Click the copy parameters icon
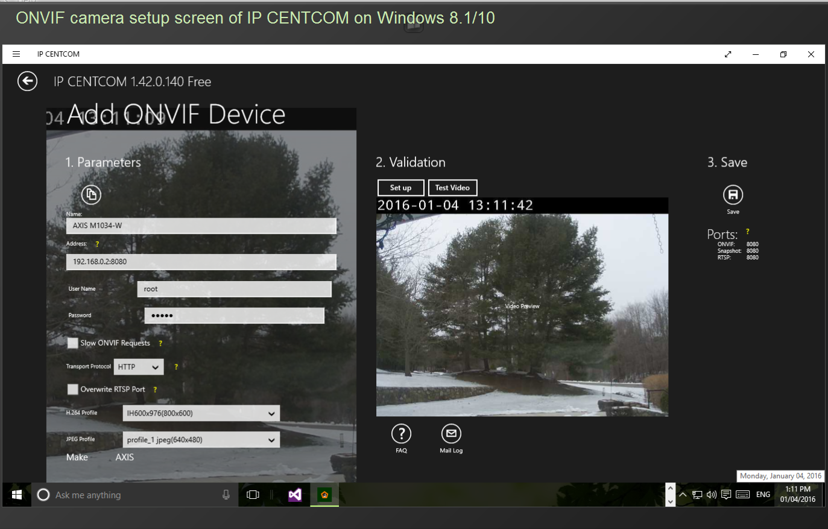Image resolution: width=828 pixels, height=529 pixels. [x=91, y=194]
